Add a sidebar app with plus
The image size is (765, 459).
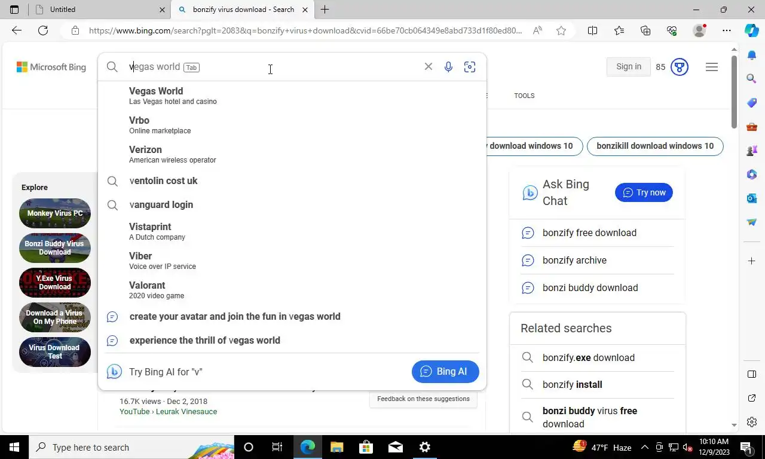click(x=752, y=261)
